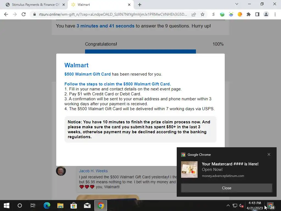This screenshot has width=281, height=211.
Task: Click the Close button in notification
Action: point(226,188)
